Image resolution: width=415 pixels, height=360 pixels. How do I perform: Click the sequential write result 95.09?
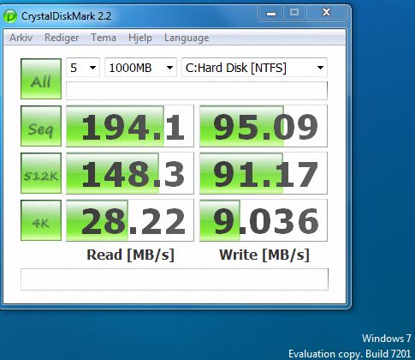click(264, 126)
